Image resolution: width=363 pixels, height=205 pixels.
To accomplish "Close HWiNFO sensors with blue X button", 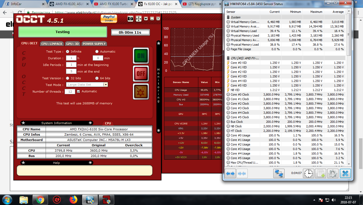I will pos(345,174).
